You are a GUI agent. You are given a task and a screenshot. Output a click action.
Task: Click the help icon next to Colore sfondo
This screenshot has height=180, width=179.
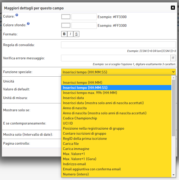[x=28, y=23]
